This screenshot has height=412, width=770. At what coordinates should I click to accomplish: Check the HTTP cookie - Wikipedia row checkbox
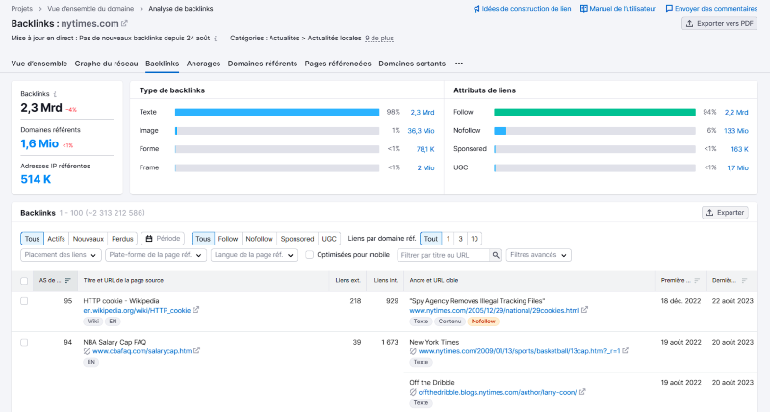[x=24, y=301]
